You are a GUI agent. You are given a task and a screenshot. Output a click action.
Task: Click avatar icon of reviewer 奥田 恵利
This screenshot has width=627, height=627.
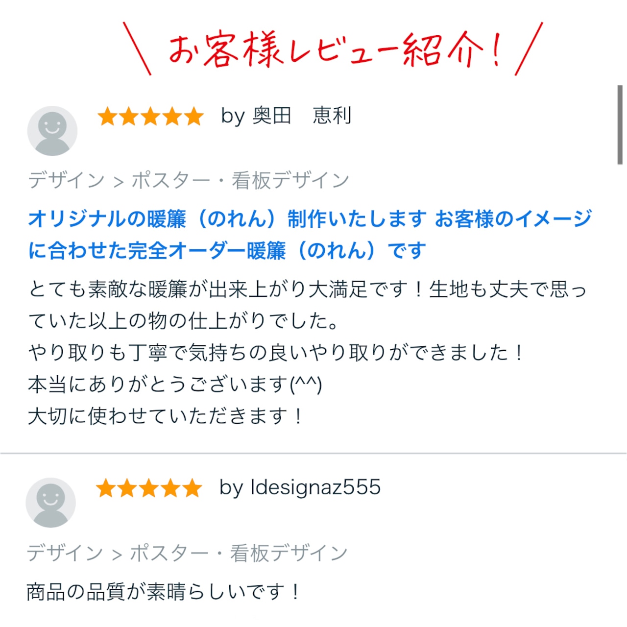[x=52, y=131]
